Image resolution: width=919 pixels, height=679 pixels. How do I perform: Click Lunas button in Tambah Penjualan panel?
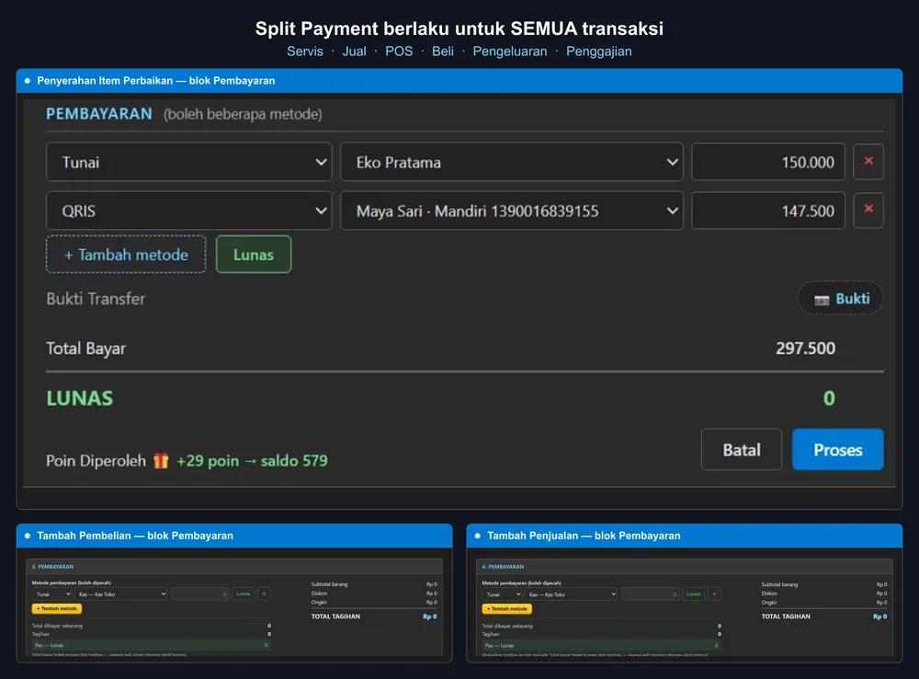click(693, 594)
